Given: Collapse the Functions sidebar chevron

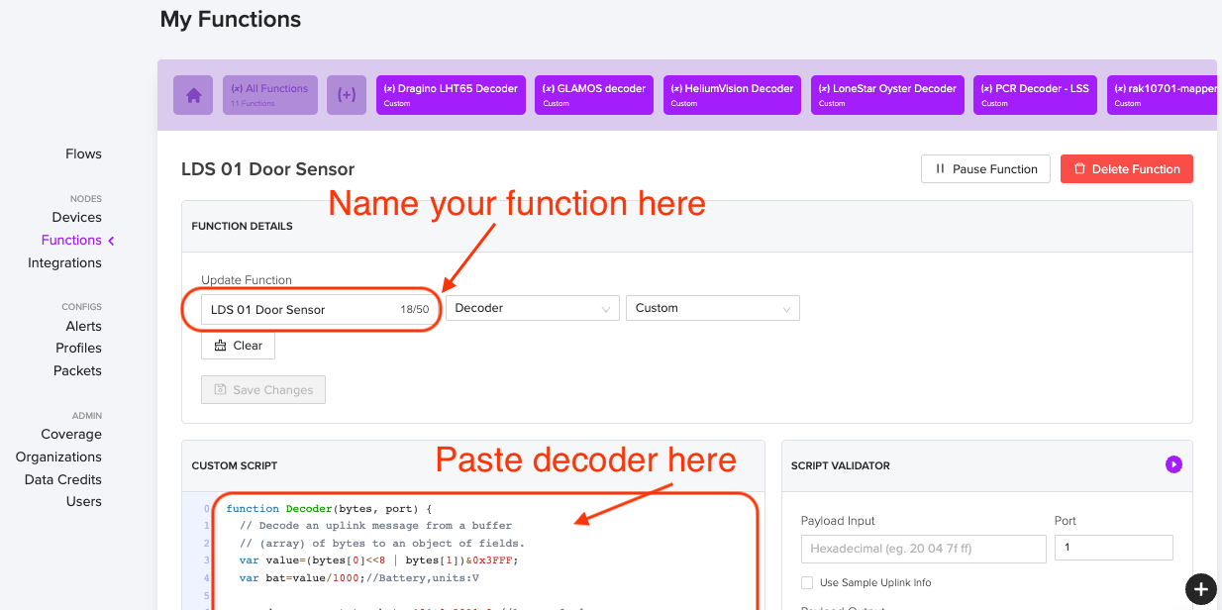Looking at the screenshot, I should pyautogui.click(x=111, y=241).
